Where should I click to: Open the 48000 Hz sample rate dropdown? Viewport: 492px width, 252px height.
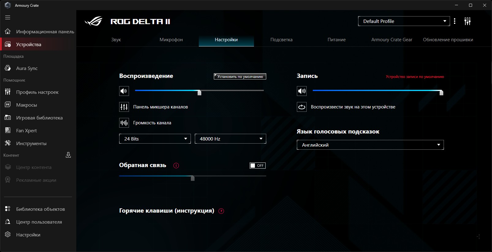[230, 139]
